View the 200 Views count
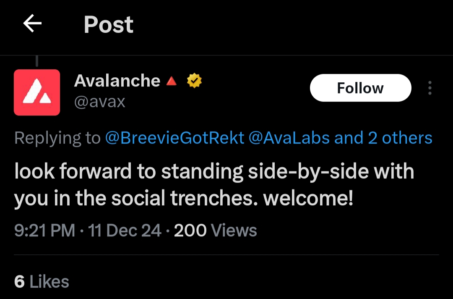Viewport: 453px width, 299px height. [x=215, y=230]
